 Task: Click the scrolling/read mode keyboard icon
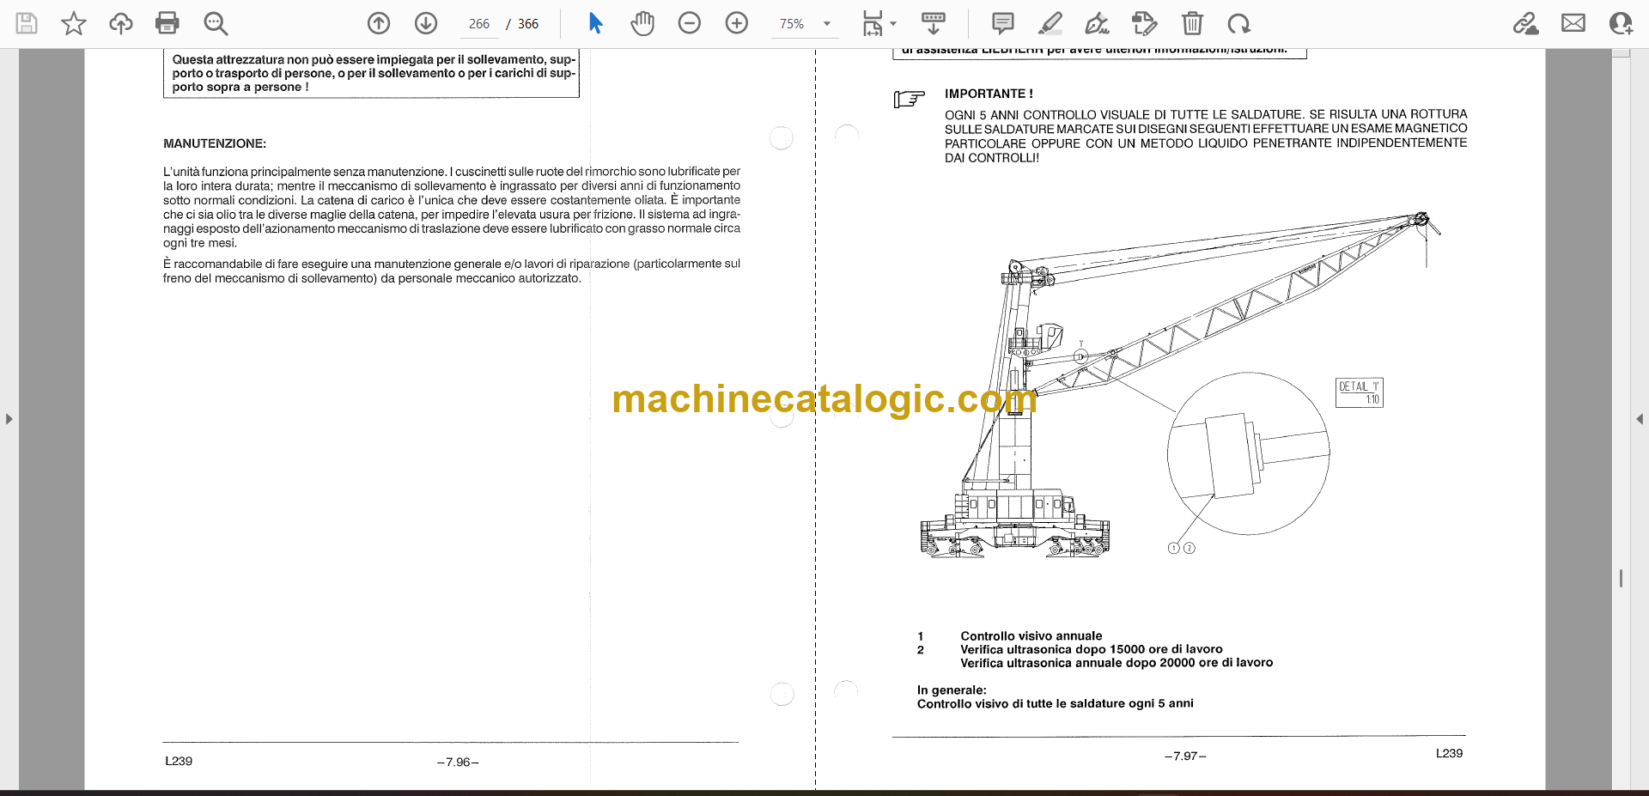tap(934, 23)
